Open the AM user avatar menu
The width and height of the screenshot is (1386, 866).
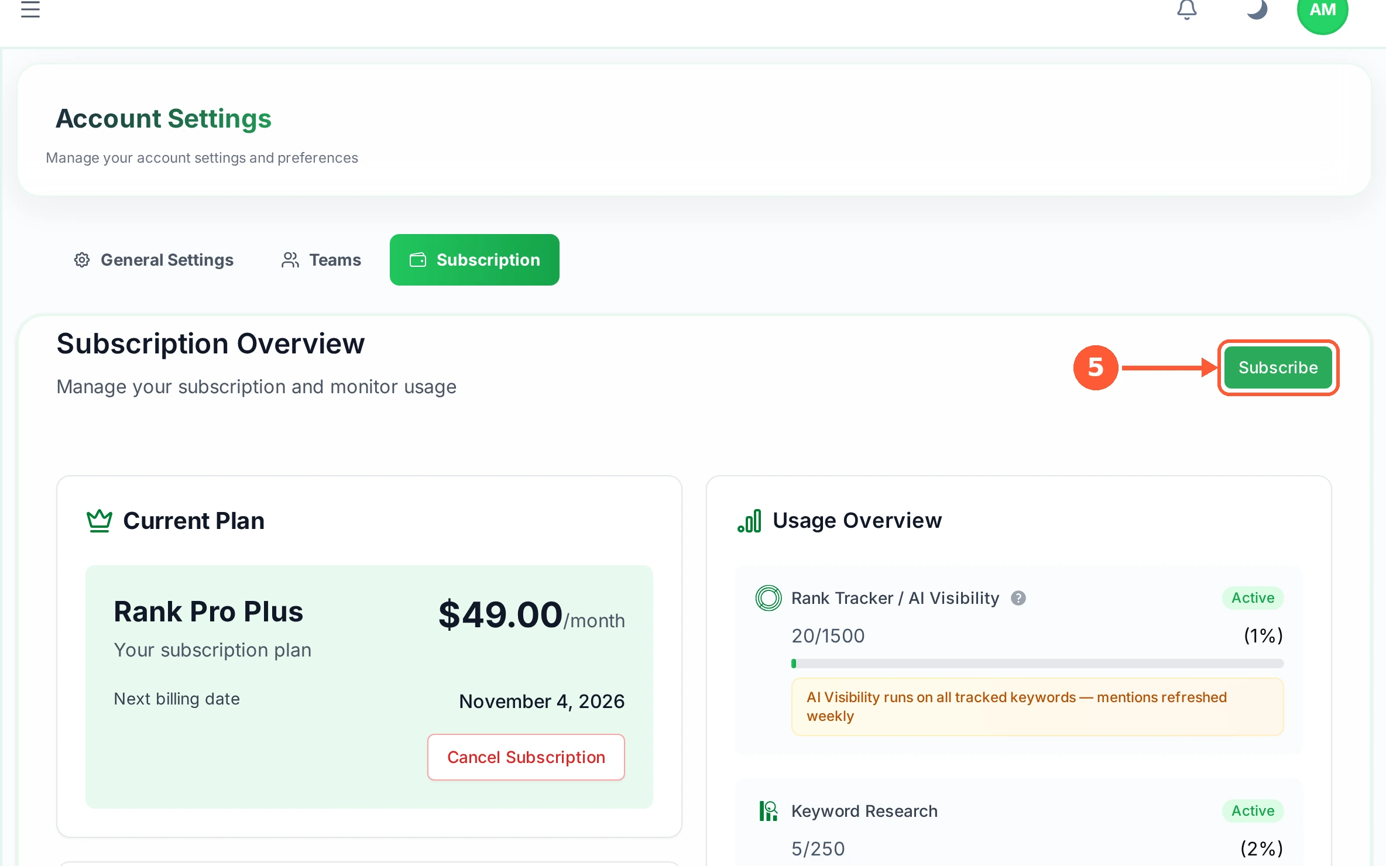[1322, 11]
